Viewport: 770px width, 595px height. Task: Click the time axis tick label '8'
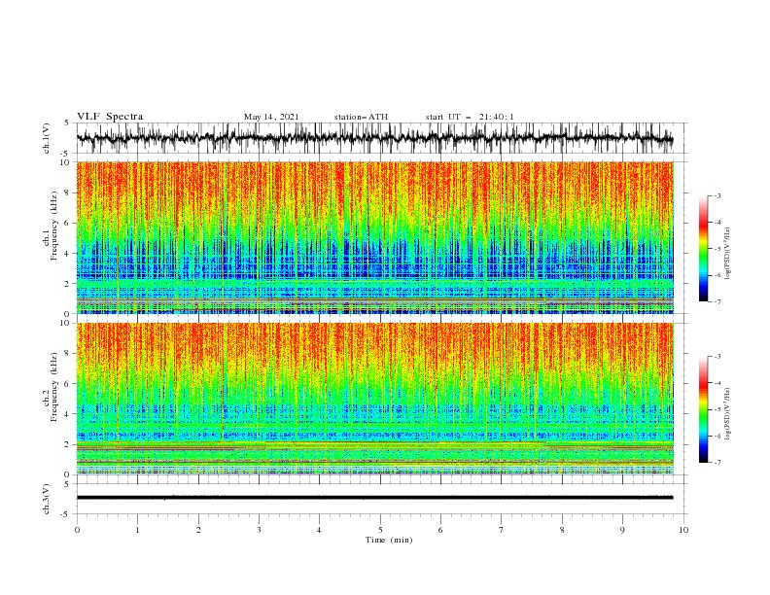coord(562,530)
